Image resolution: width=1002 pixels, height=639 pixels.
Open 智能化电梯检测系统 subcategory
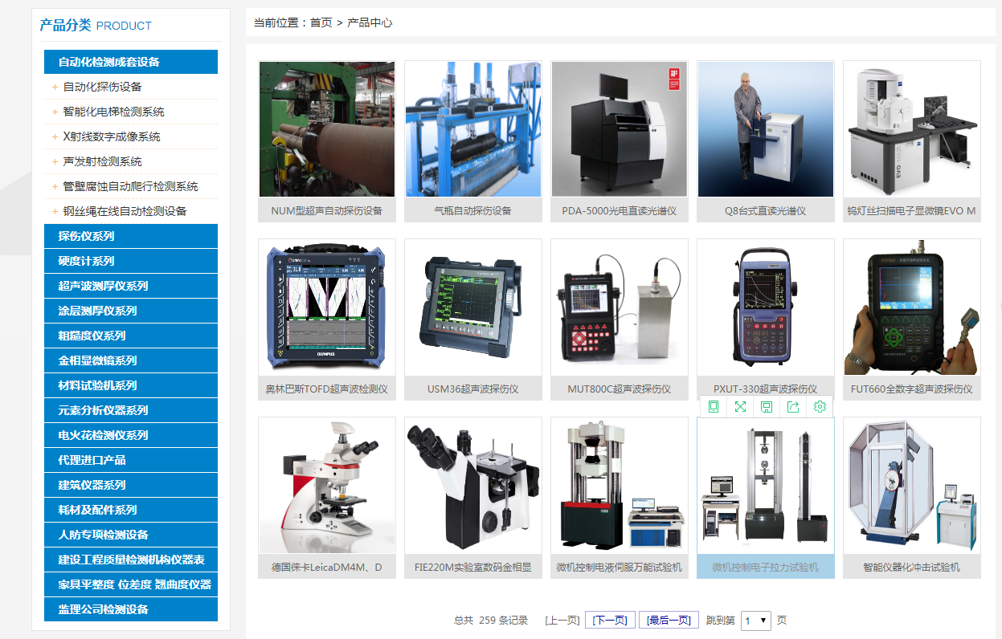click(114, 112)
